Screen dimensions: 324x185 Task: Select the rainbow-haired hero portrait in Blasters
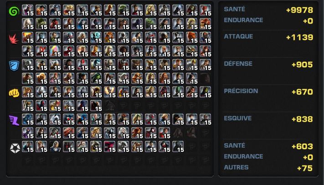point(55,51)
